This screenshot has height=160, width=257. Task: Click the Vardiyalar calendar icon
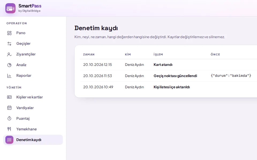(9, 108)
